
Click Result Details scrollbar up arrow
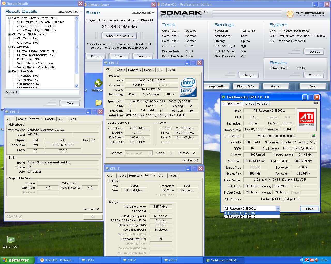(x=77, y=18)
